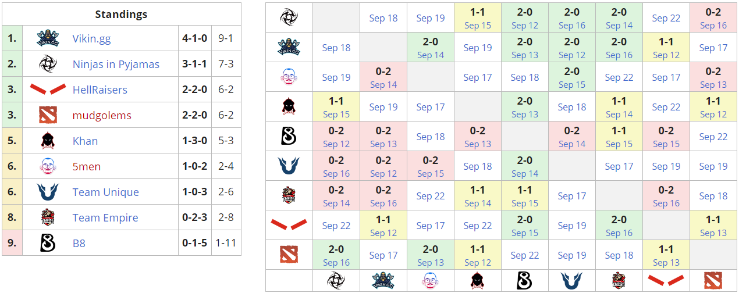This screenshot has width=739, height=293.
Task: Click the B8 logo in crosstable bottom row
Action: [525, 281]
